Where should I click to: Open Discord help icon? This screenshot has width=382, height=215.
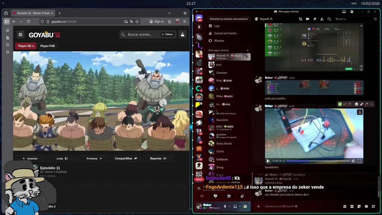tap(352, 12)
